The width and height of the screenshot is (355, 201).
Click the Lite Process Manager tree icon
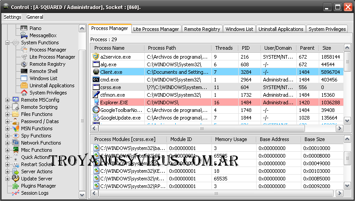(24, 57)
